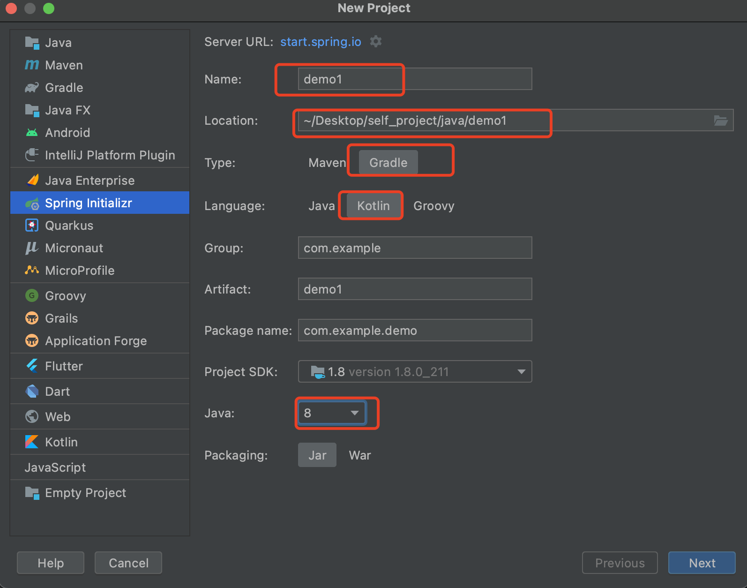Click the Java Enterprise icon

pyautogui.click(x=32, y=180)
